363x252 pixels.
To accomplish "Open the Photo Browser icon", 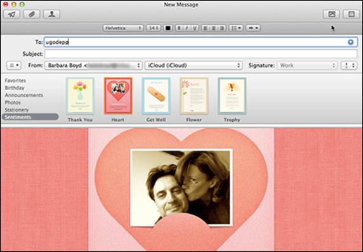I will (331, 14).
